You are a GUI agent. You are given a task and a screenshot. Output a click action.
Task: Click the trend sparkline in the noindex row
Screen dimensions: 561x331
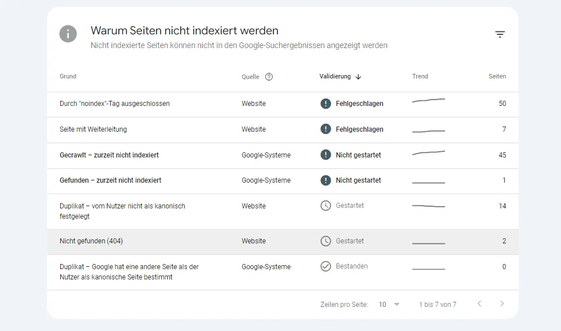pyautogui.click(x=428, y=101)
